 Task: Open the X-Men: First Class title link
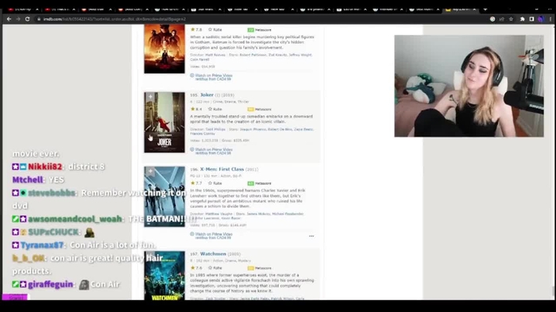pyautogui.click(x=222, y=169)
